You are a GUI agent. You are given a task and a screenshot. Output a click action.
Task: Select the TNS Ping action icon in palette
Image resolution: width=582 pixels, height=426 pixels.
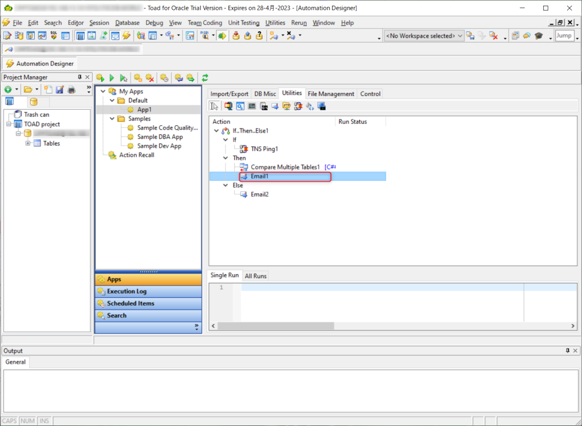(x=298, y=106)
